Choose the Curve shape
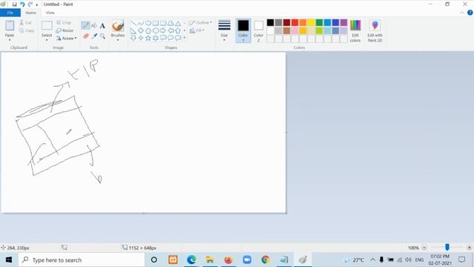474x267 pixels. [141, 24]
